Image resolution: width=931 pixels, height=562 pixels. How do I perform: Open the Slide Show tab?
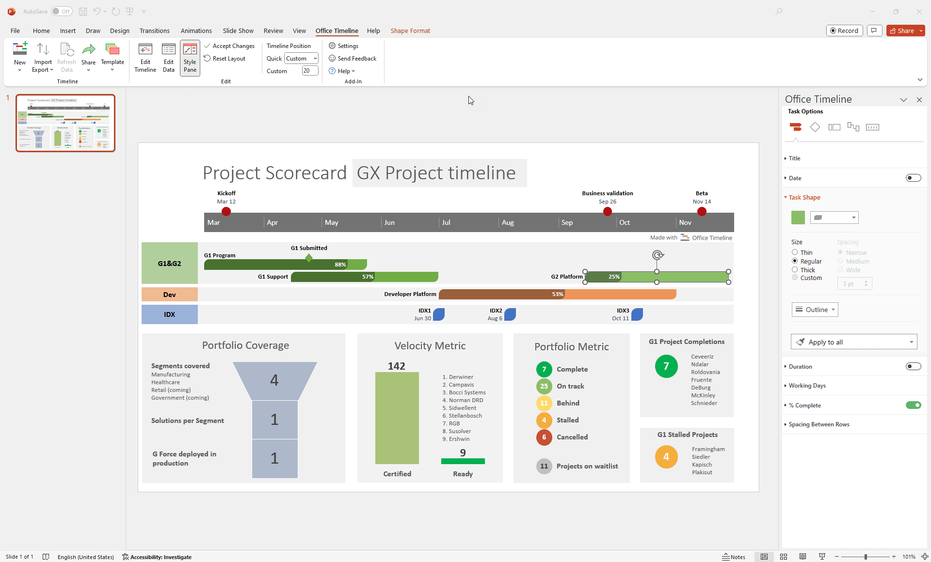238,31
